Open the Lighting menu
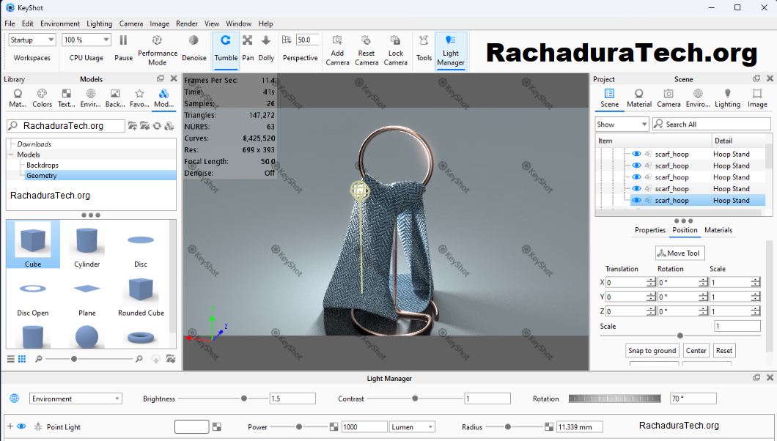 99,23
